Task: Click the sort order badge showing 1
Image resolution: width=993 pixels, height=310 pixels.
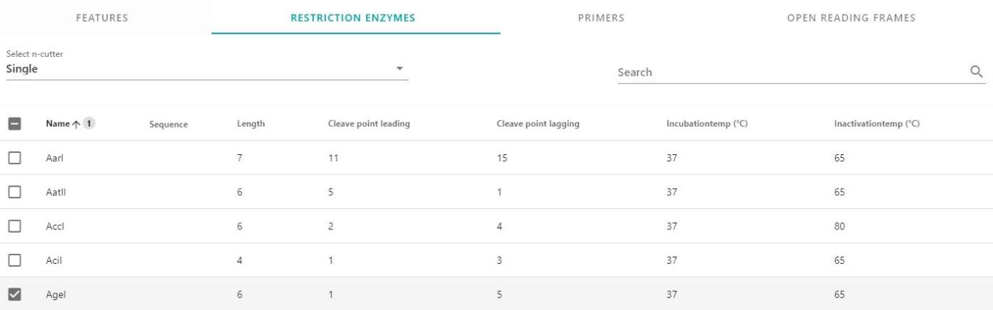Action: click(89, 124)
